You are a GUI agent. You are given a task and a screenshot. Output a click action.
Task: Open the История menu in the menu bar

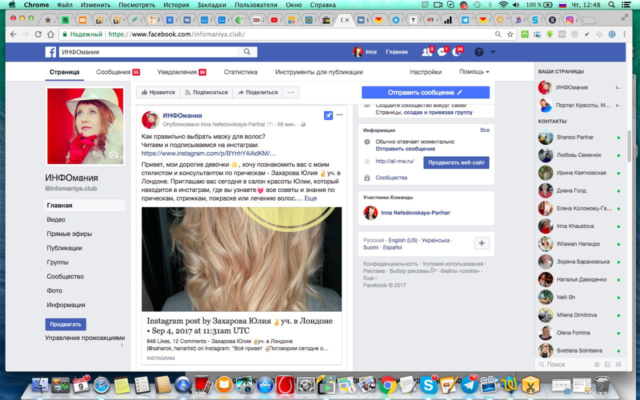[176, 5]
